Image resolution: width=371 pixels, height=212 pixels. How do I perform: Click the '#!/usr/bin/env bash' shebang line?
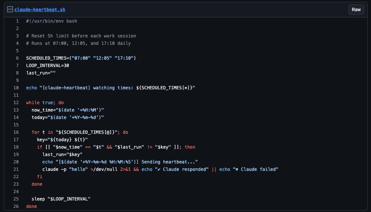tap(52, 21)
